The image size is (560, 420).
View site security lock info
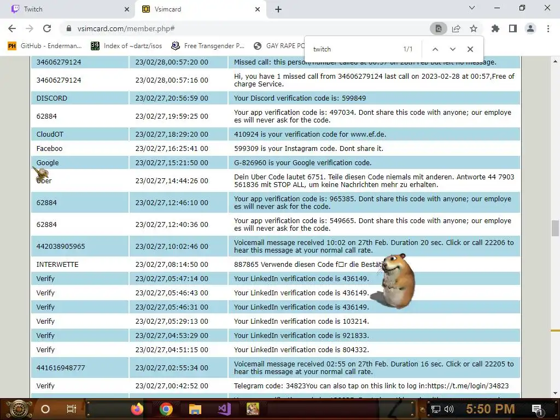coord(69,28)
